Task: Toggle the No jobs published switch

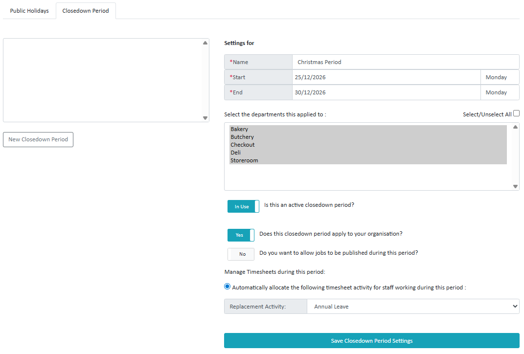Action: [x=241, y=254]
